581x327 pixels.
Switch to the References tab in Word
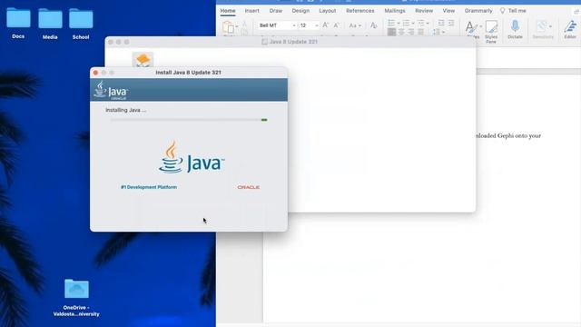360,11
